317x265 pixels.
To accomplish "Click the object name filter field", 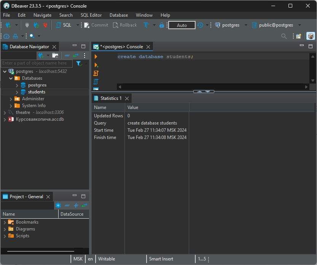I will (x=37, y=63).
